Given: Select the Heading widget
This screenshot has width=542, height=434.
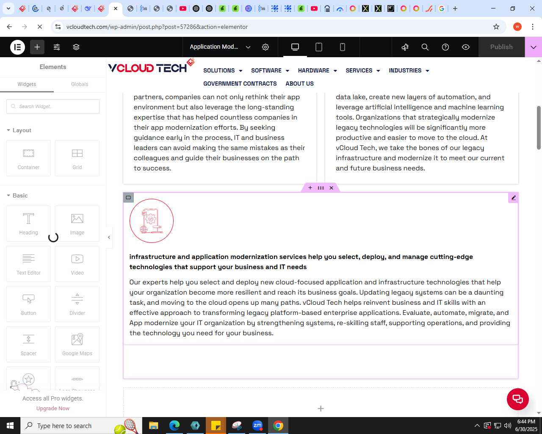Looking at the screenshot, I should point(28,223).
